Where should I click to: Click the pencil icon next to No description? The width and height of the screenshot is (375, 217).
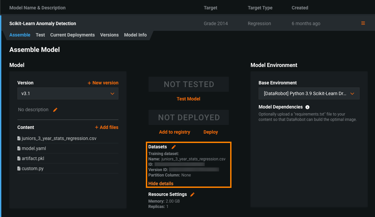click(x=56, y=110)
